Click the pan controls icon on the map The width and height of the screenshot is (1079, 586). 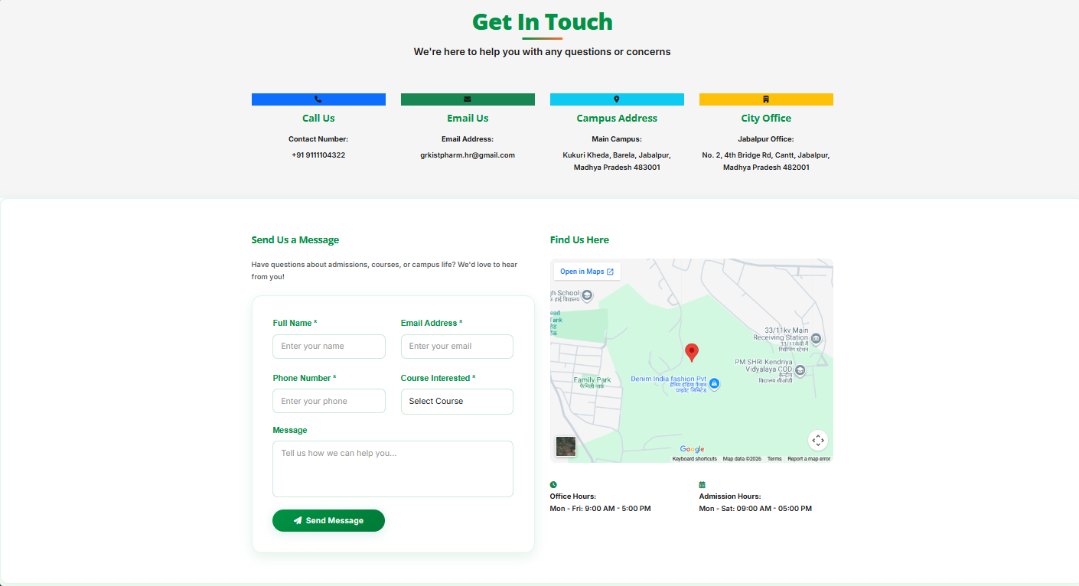point(817,440)
